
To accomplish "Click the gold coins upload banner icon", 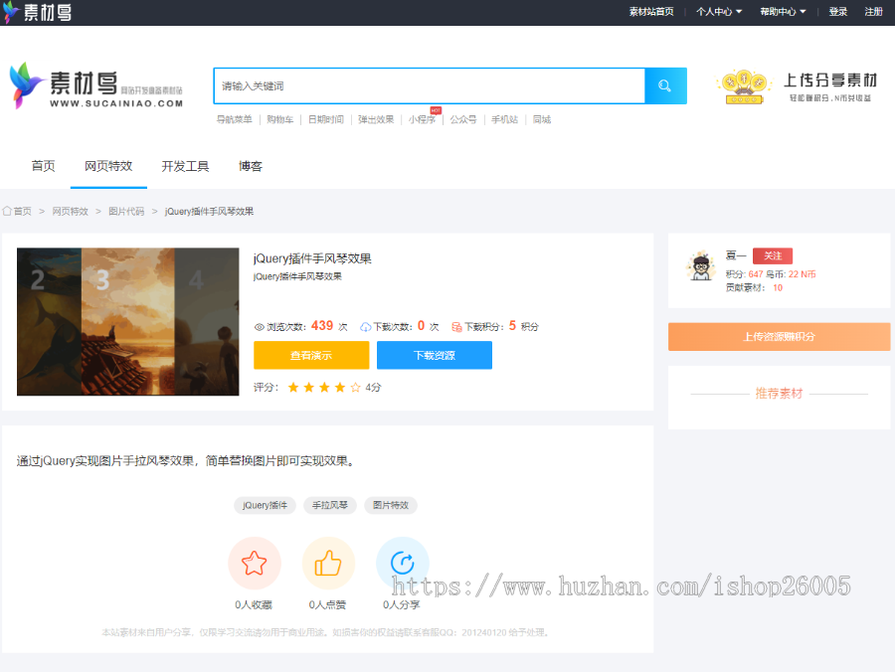I will [743, 86].
